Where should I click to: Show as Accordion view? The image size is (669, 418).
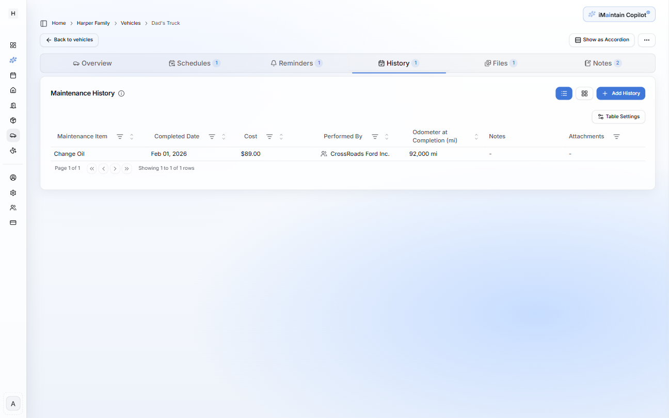click(x=601, y=40)
